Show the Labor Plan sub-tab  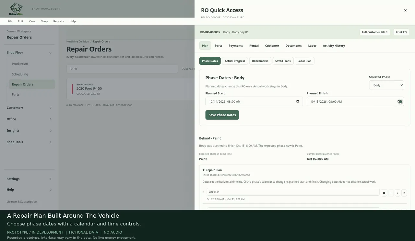(x=304, y=61)
